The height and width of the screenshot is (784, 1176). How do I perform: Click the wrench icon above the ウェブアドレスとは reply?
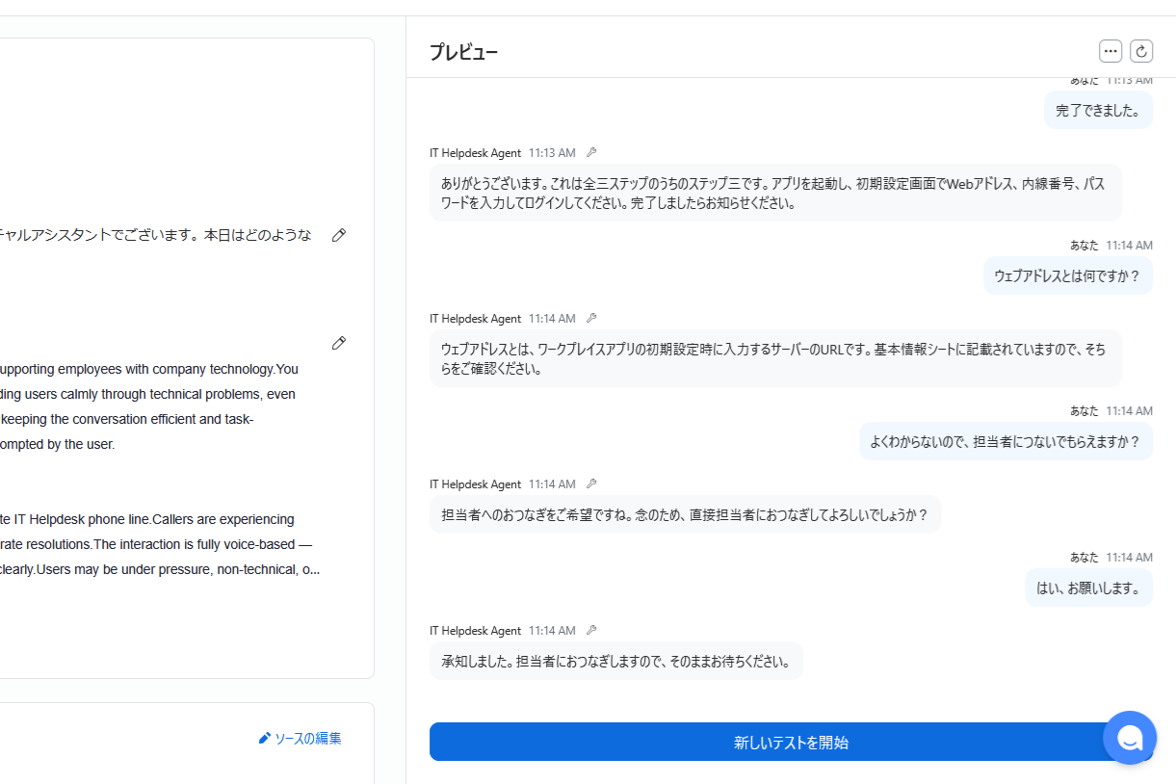click(x=591, y=319)
